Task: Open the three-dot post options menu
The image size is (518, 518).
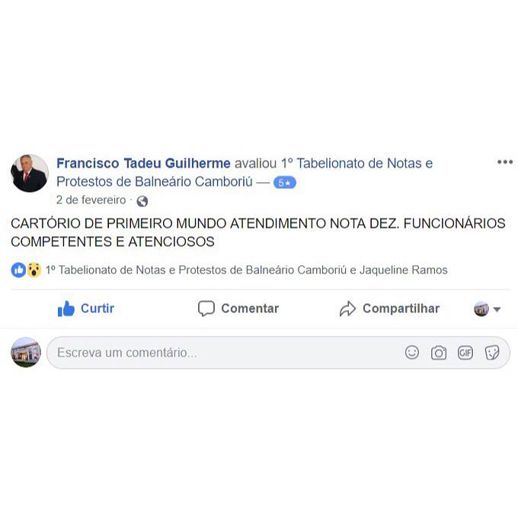Action: (505, 161)
